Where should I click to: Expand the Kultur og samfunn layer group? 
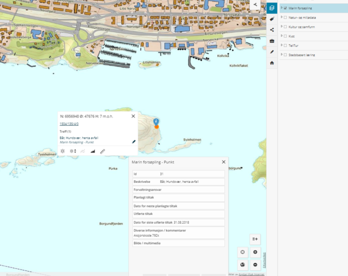point(281,27)
